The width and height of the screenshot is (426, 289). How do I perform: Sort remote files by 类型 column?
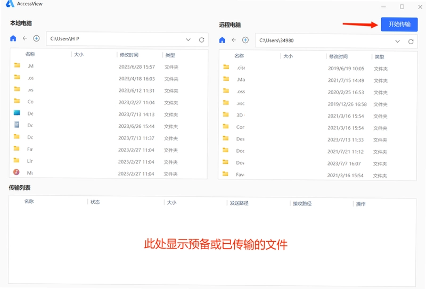(379, 57)
